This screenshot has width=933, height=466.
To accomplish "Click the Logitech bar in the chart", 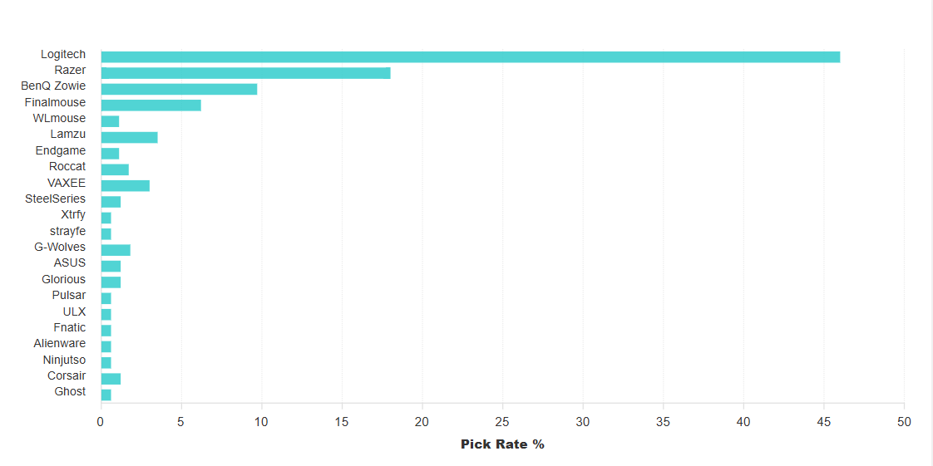I will pos(470,56).
